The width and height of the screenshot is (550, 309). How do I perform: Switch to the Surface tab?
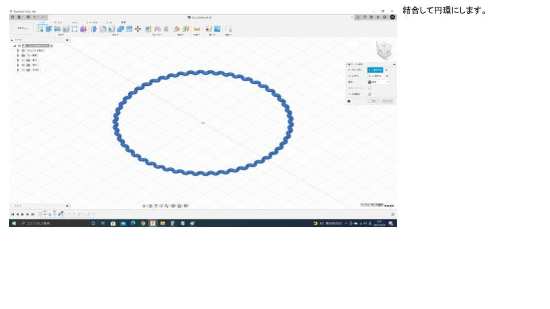[x=58, y=22]
